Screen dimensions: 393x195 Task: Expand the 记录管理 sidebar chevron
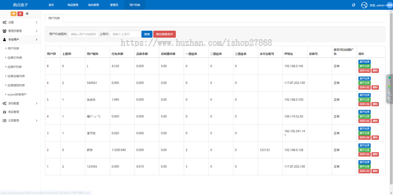[36, 121]
